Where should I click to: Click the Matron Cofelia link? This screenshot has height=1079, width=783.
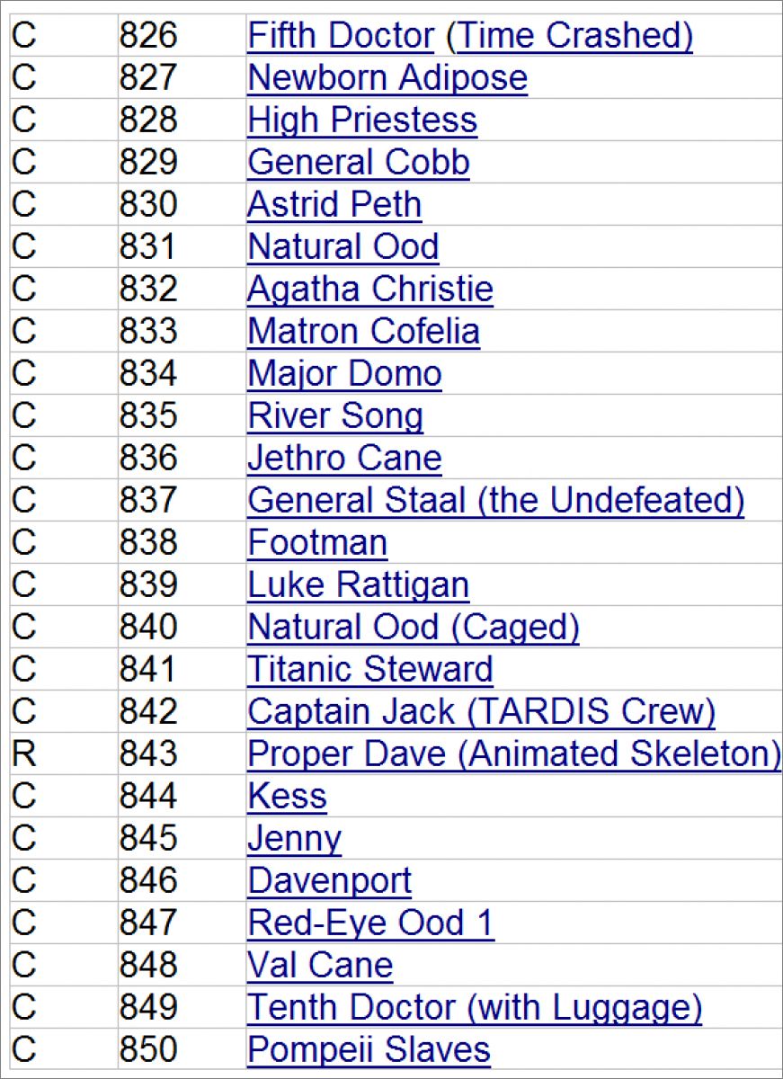(363, 332)
